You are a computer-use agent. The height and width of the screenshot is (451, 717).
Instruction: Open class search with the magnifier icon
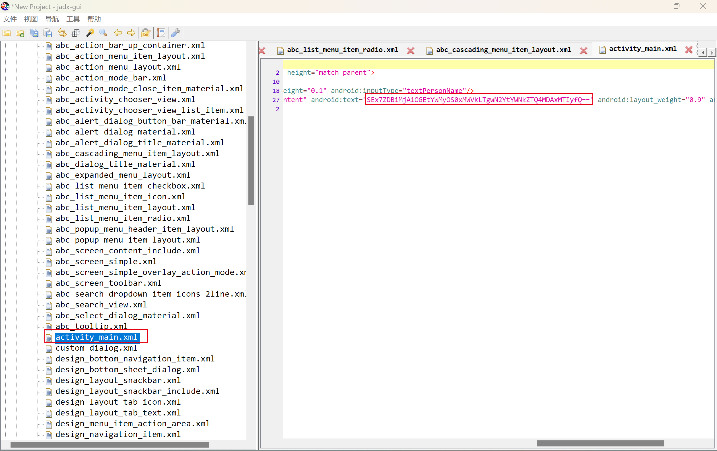pyautogui.click(x=103, y=33)
